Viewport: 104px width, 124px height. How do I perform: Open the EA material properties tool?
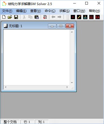98,17
